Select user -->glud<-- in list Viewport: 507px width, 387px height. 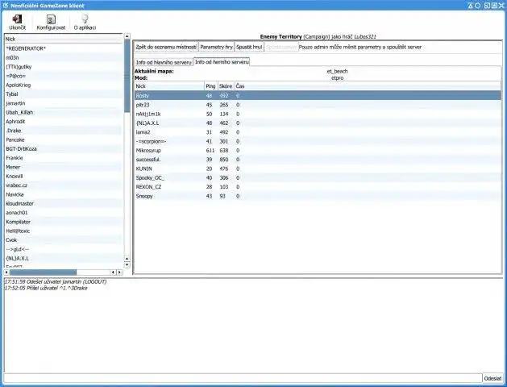pos(64,249)
